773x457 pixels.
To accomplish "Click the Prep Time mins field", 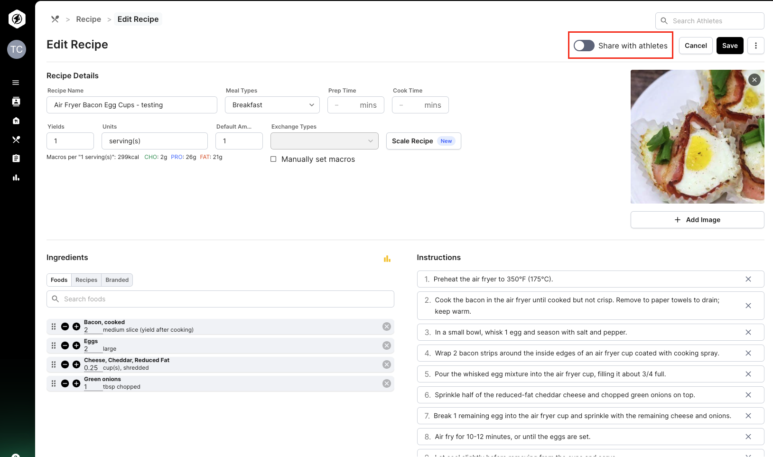I will click(356, 105).
